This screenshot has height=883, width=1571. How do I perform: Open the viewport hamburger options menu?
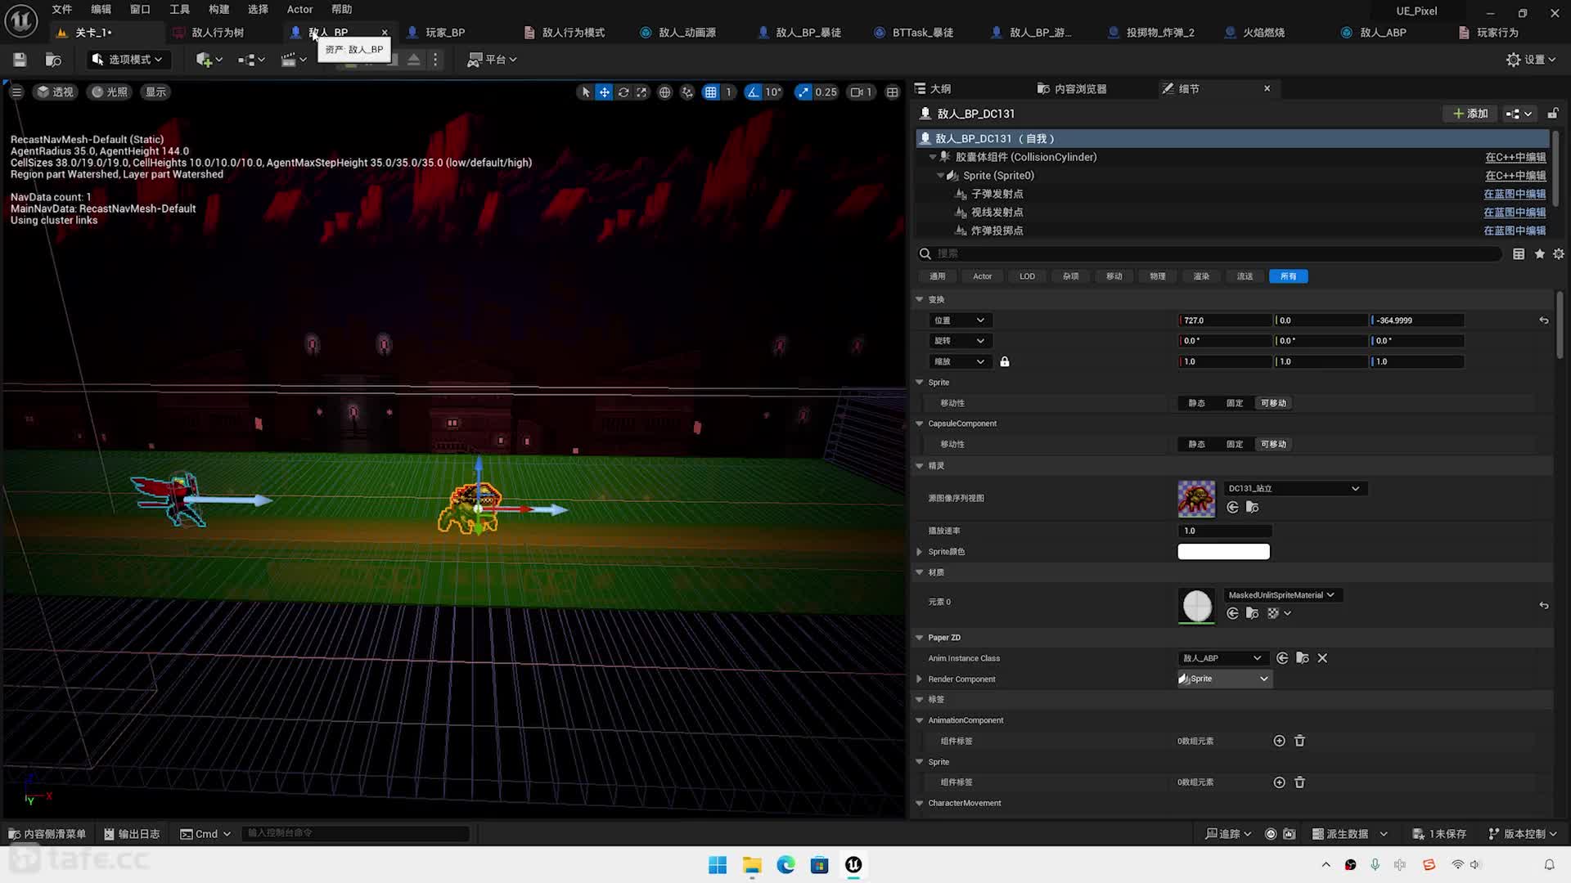16,92
